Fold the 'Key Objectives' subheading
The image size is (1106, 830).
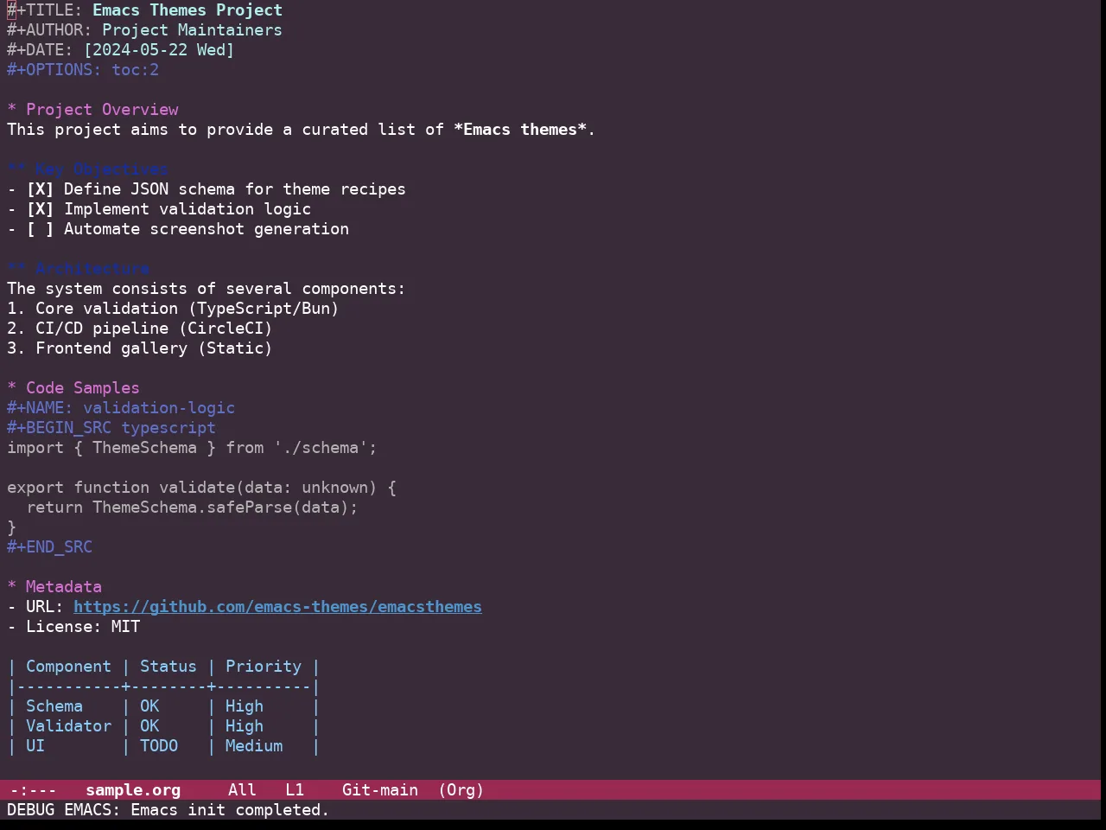[x=87, y=169]
